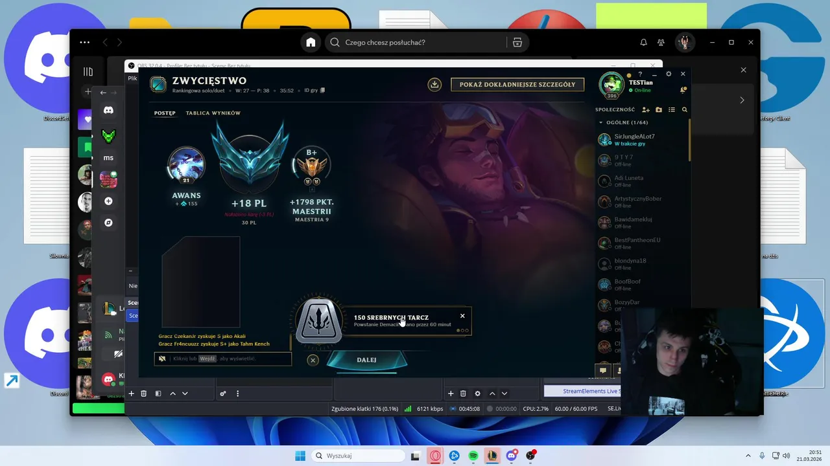Click the 150 SREBRNYCH TARCZ reward emblem

[318, 321]
